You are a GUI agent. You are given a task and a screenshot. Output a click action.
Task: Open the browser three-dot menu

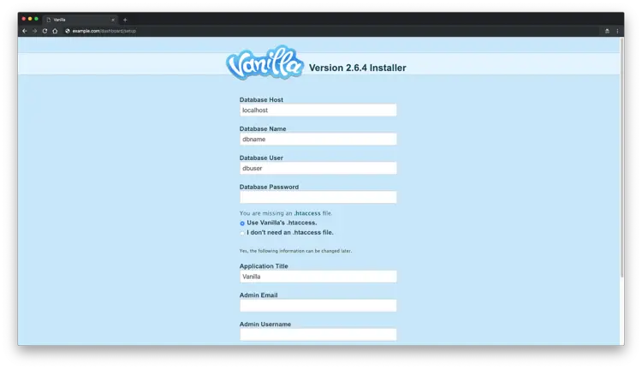[x=617, y=31]
